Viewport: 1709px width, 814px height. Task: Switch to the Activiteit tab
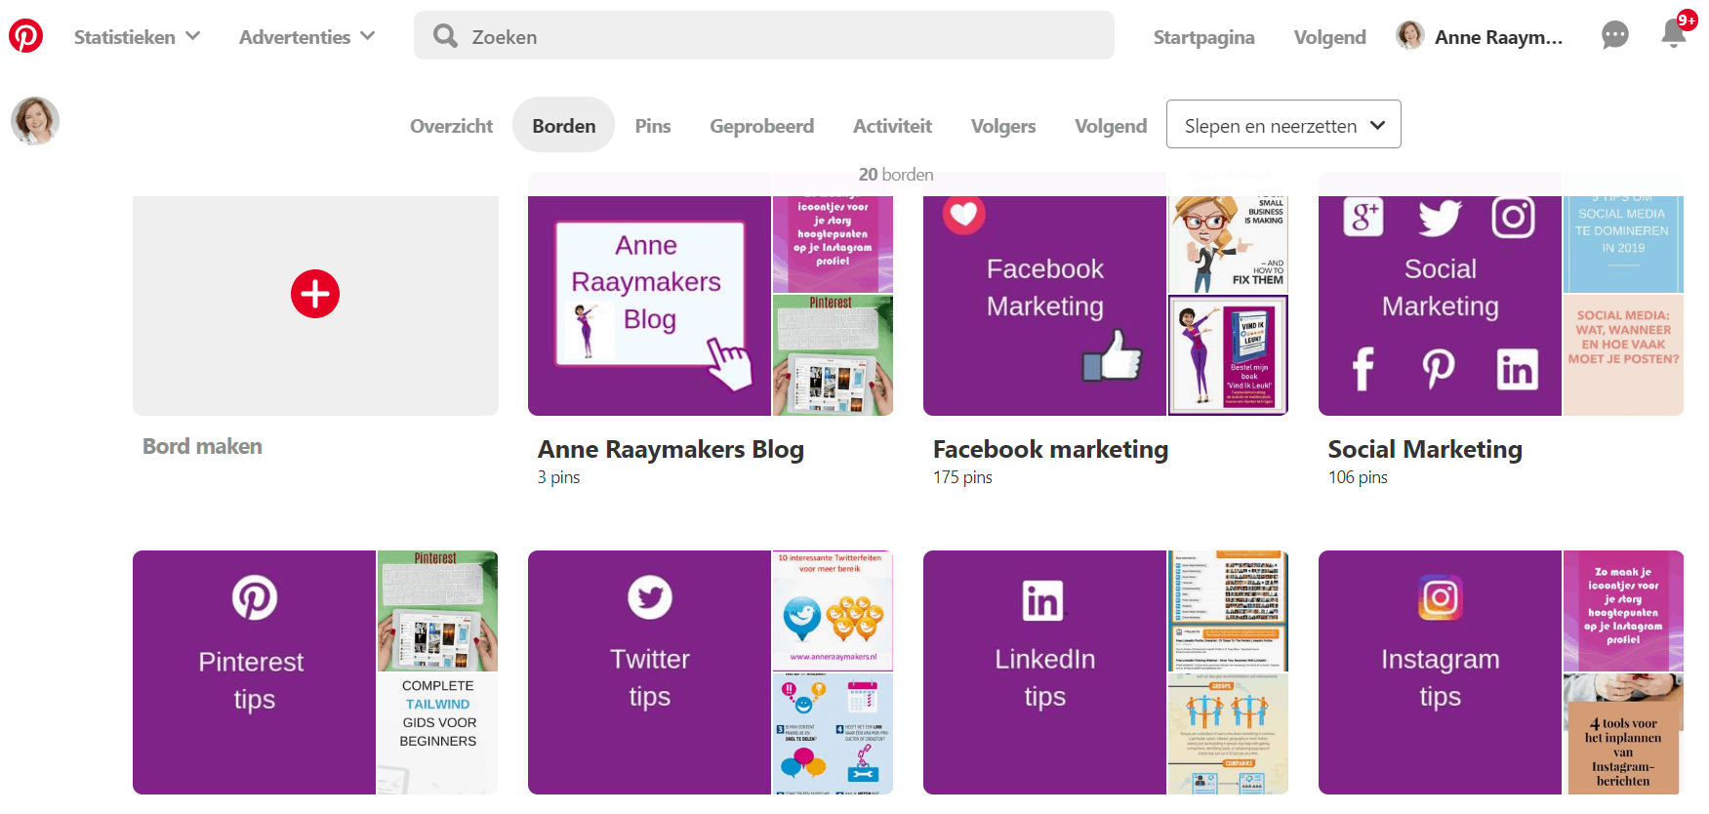tap(892, 126)
